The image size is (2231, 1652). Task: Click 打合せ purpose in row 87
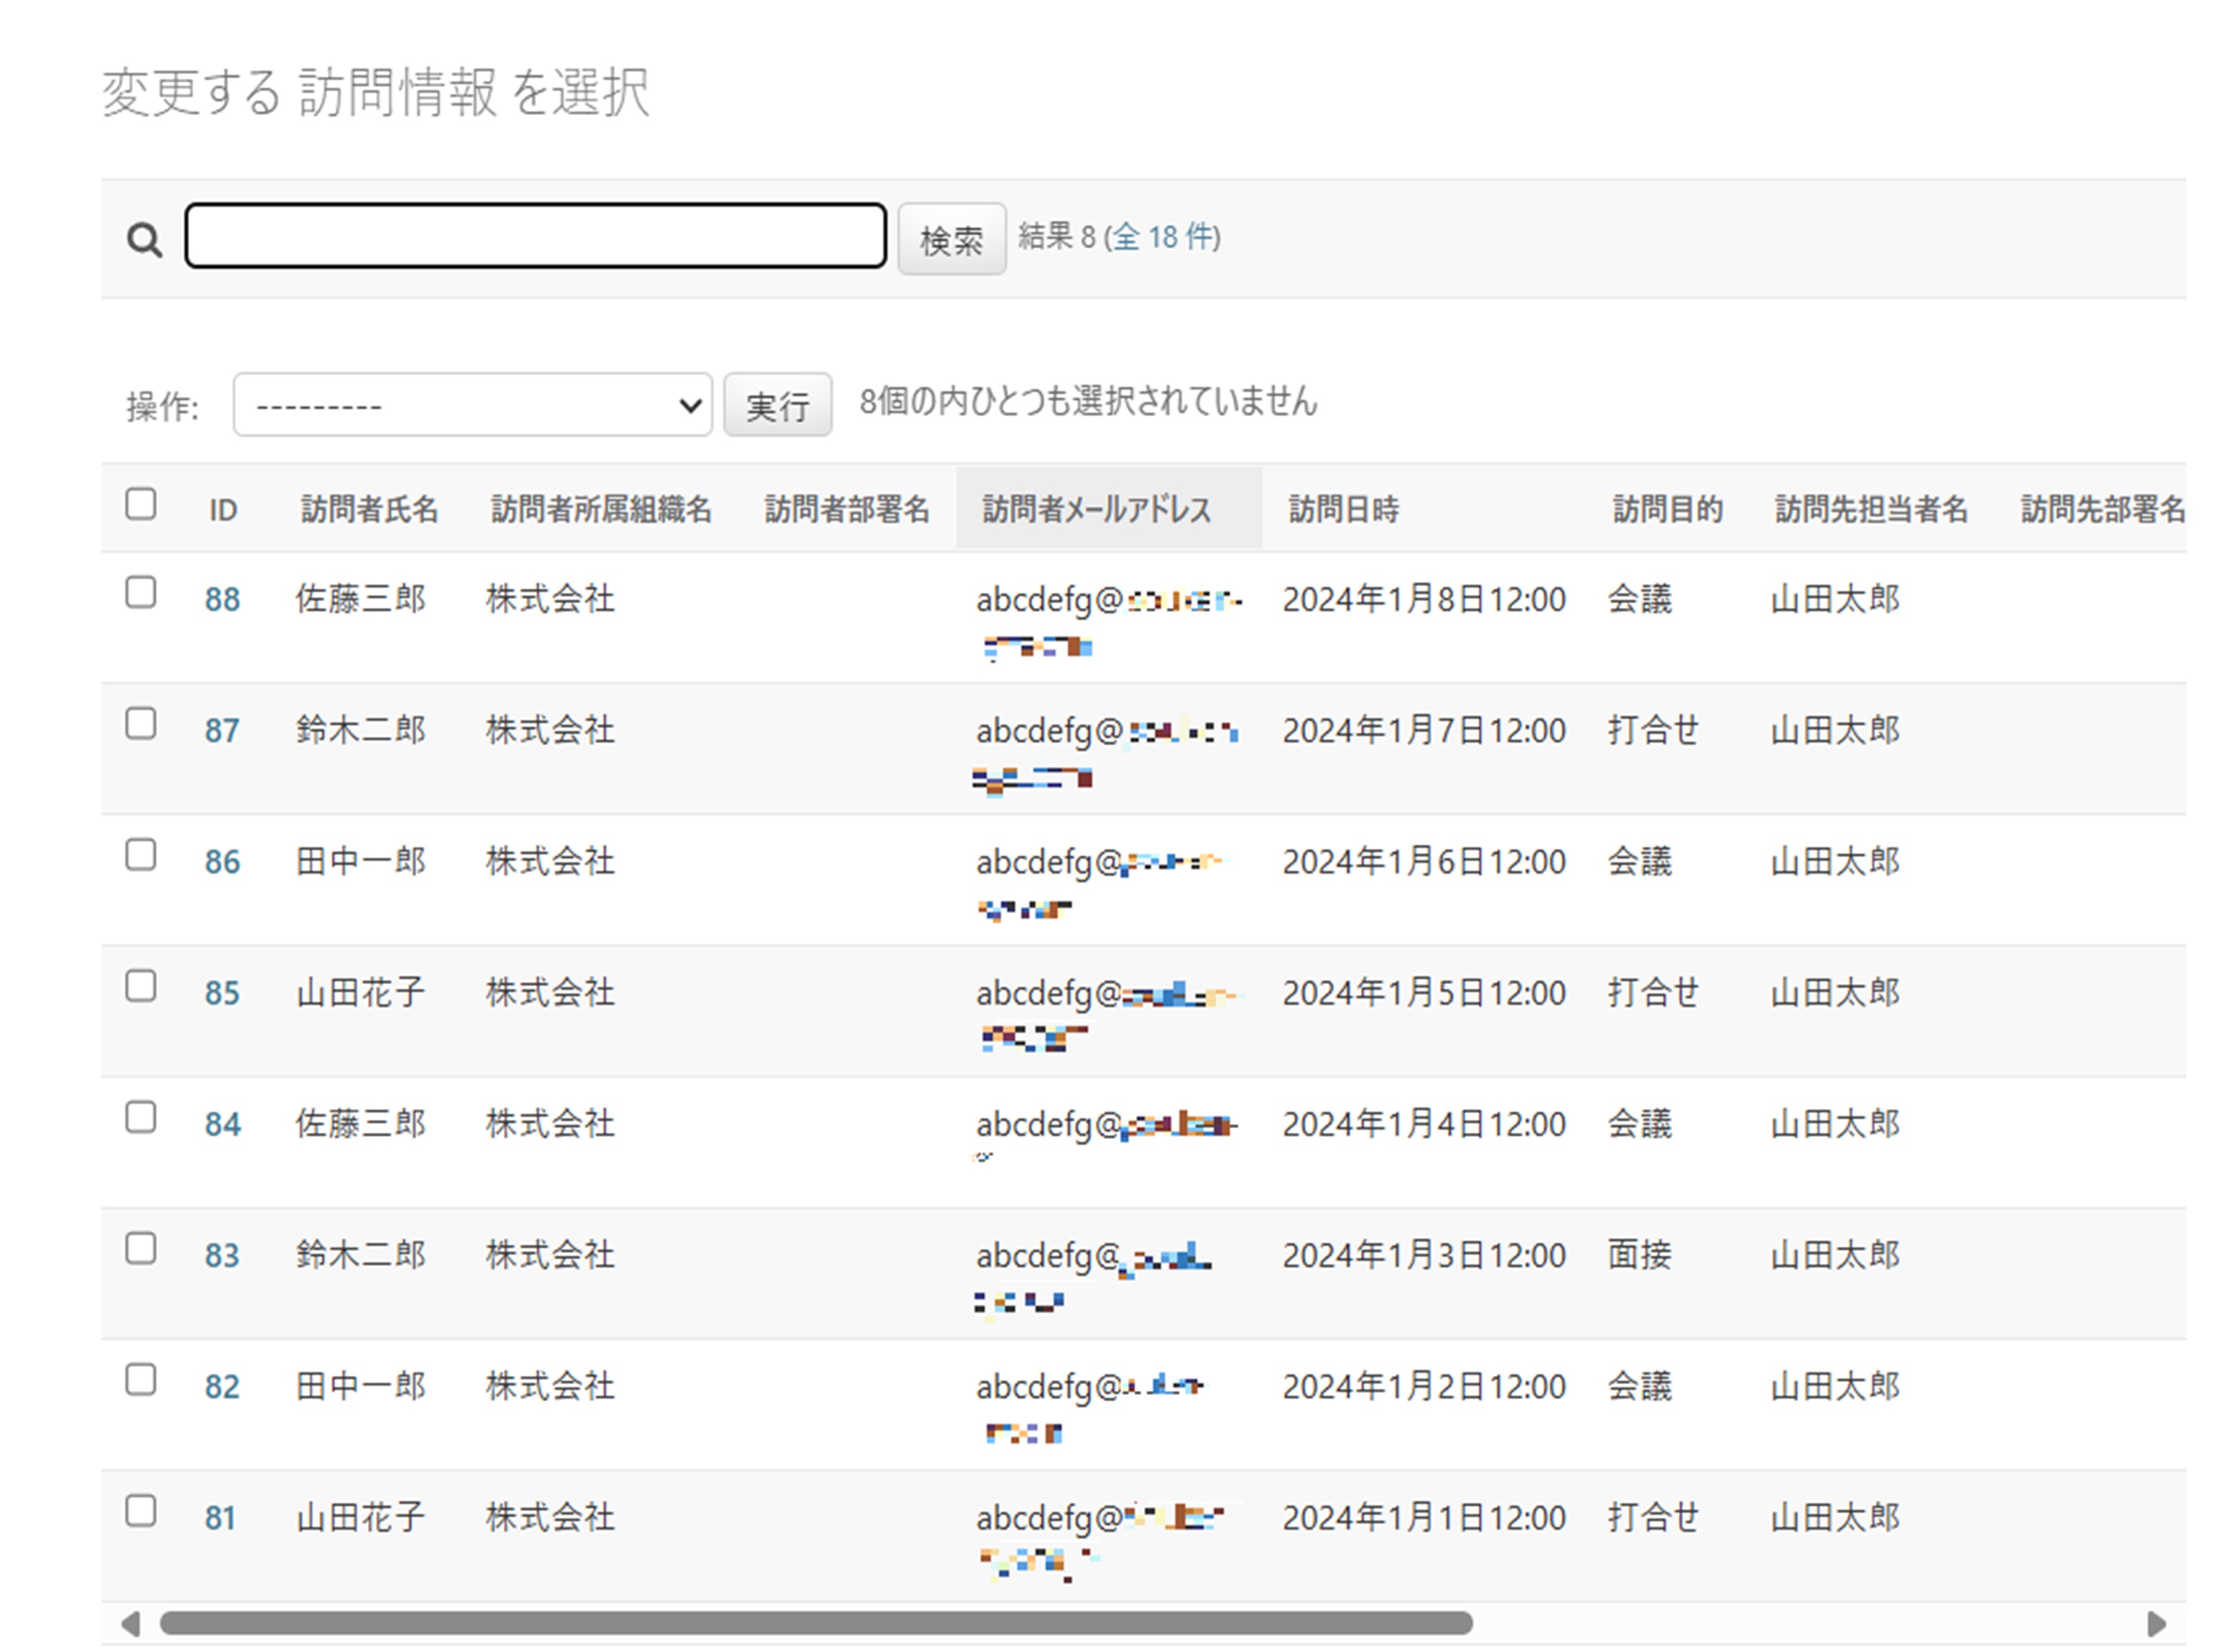(1653, 729)
